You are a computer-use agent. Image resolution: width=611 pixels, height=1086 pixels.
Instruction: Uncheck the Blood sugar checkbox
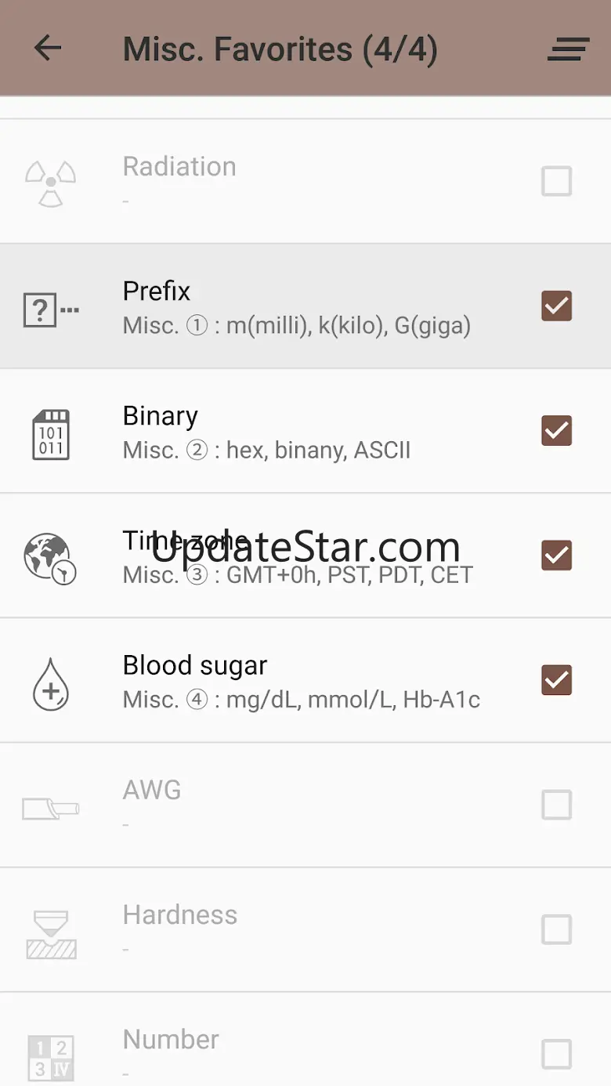[556, 680]
